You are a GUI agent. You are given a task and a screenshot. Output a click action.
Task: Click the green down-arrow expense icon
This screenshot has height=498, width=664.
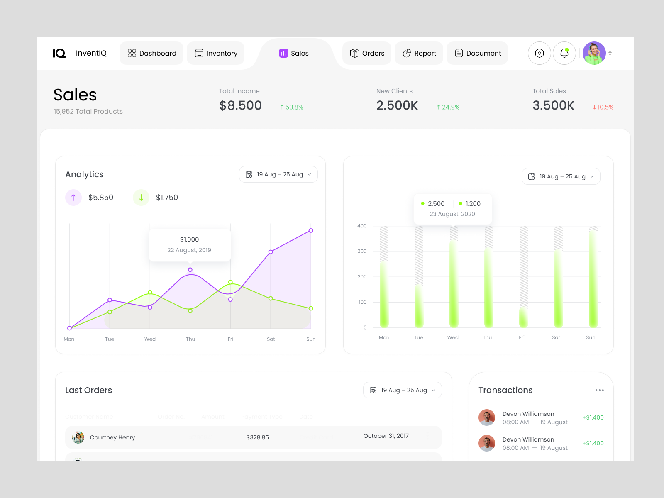[141, 198]
